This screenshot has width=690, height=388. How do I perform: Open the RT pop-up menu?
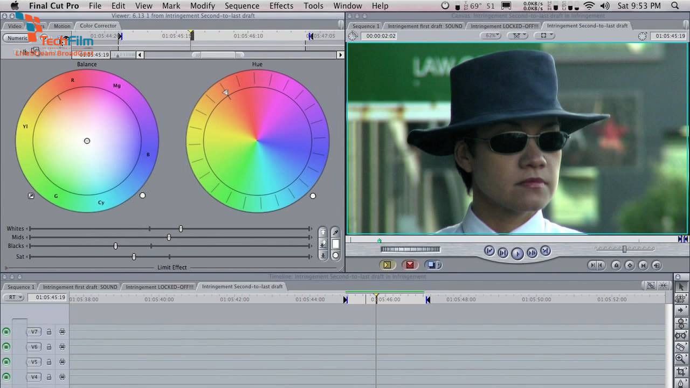point(14,297)
